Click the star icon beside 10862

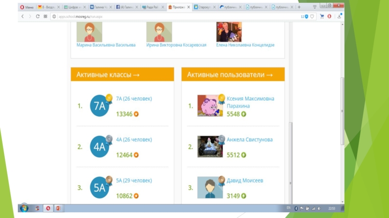(136, 196)
